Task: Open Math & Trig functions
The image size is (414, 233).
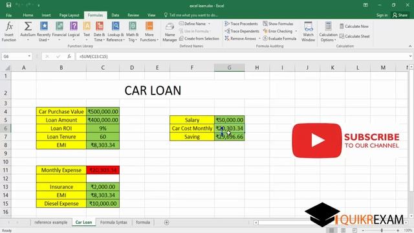Action: pos(132,32)
